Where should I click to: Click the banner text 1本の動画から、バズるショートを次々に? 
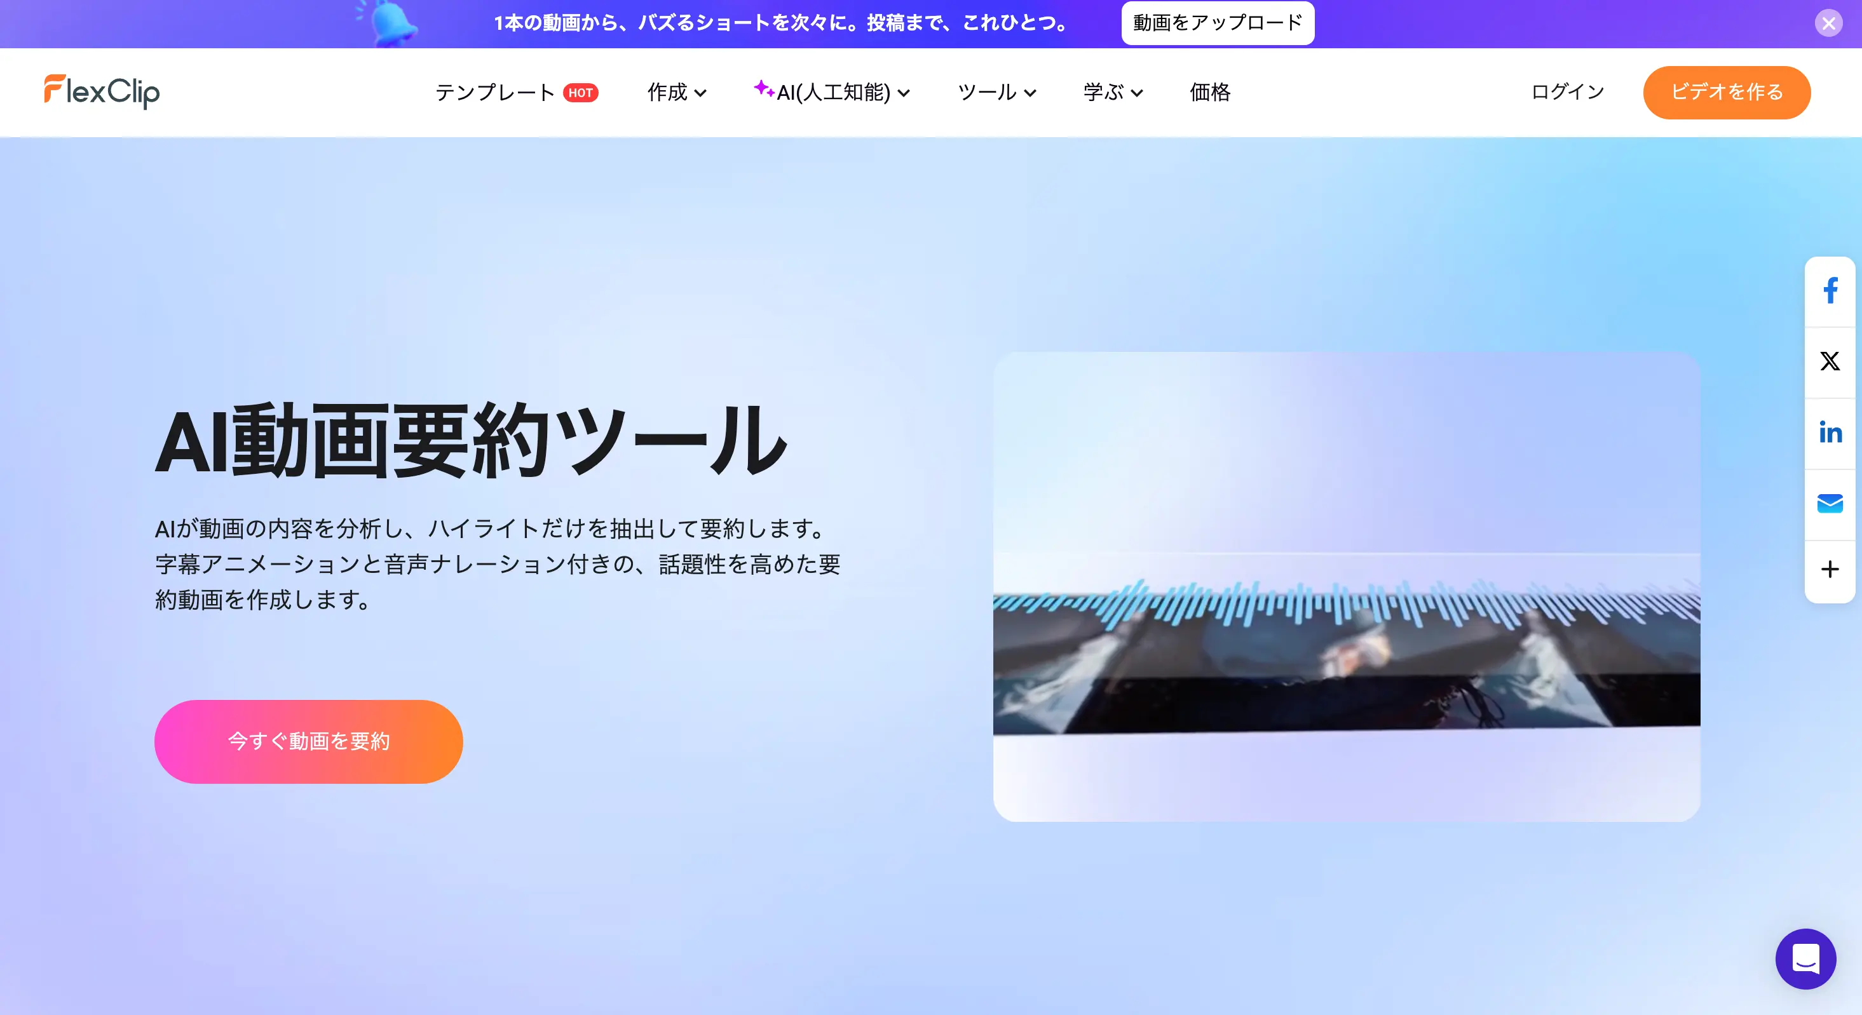coord(782,23)
